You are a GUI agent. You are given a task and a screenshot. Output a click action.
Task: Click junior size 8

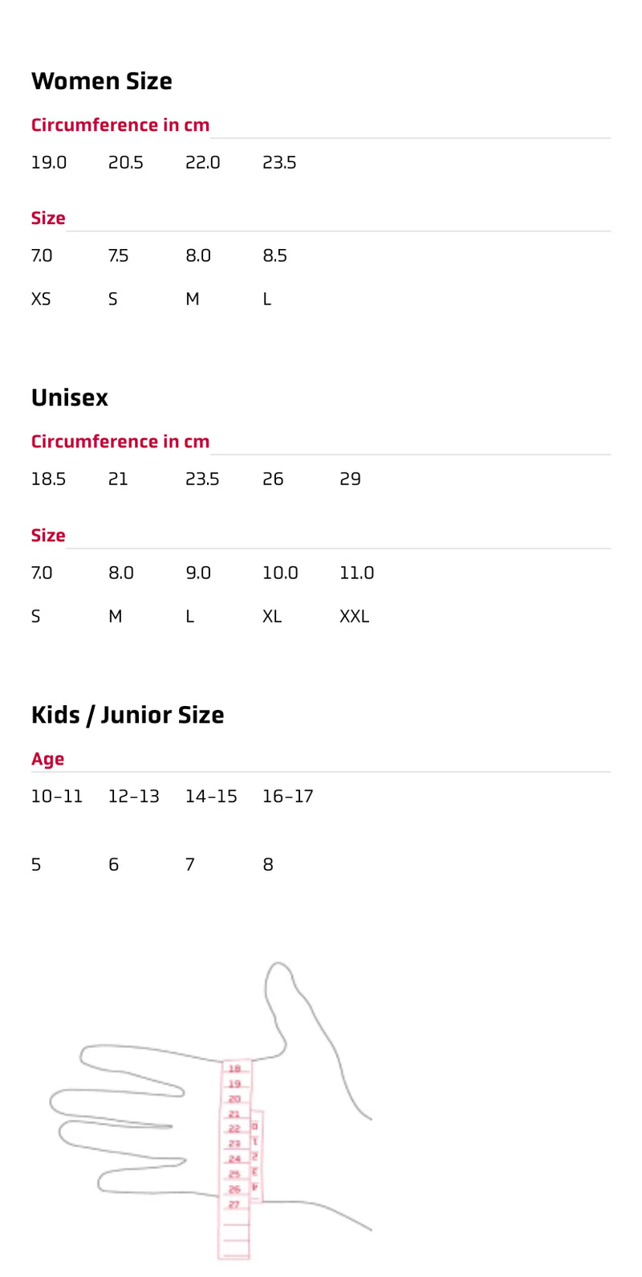[x=268, y=864]
